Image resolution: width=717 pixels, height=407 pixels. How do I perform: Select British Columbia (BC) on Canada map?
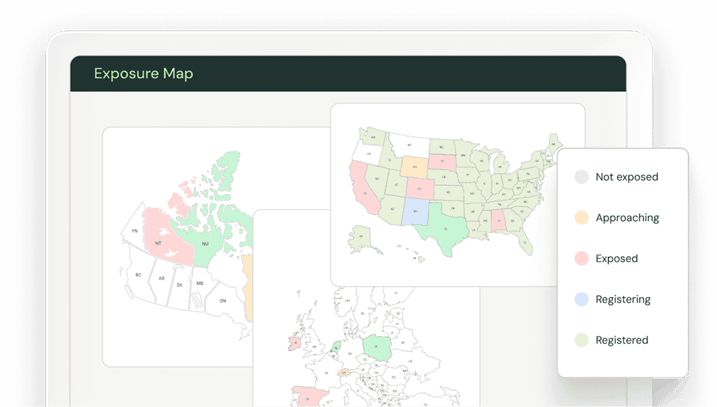coord(138,275)
